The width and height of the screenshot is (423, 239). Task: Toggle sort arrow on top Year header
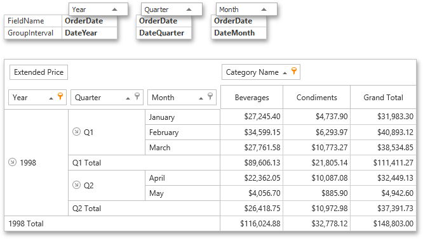click(x=115, y=10)
